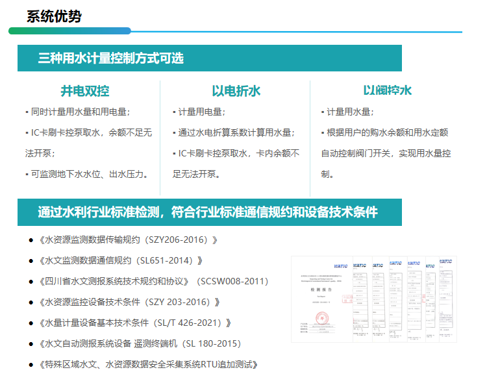Click the 系统优势 page title

tap(54, 16)
